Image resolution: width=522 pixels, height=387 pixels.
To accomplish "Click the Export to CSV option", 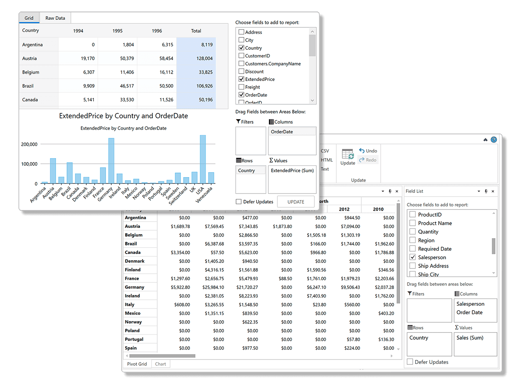I will point(325,151).
